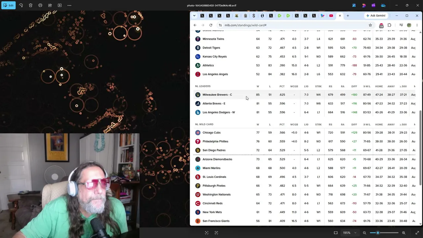The image size is (423, 238).
Task: Toggle the Photos fit-to-window icon beside zoom percentage
Action: click(x=336, y=233)
